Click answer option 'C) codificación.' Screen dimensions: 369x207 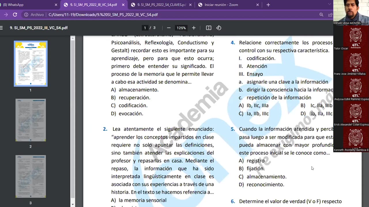(x=129, y=106)
